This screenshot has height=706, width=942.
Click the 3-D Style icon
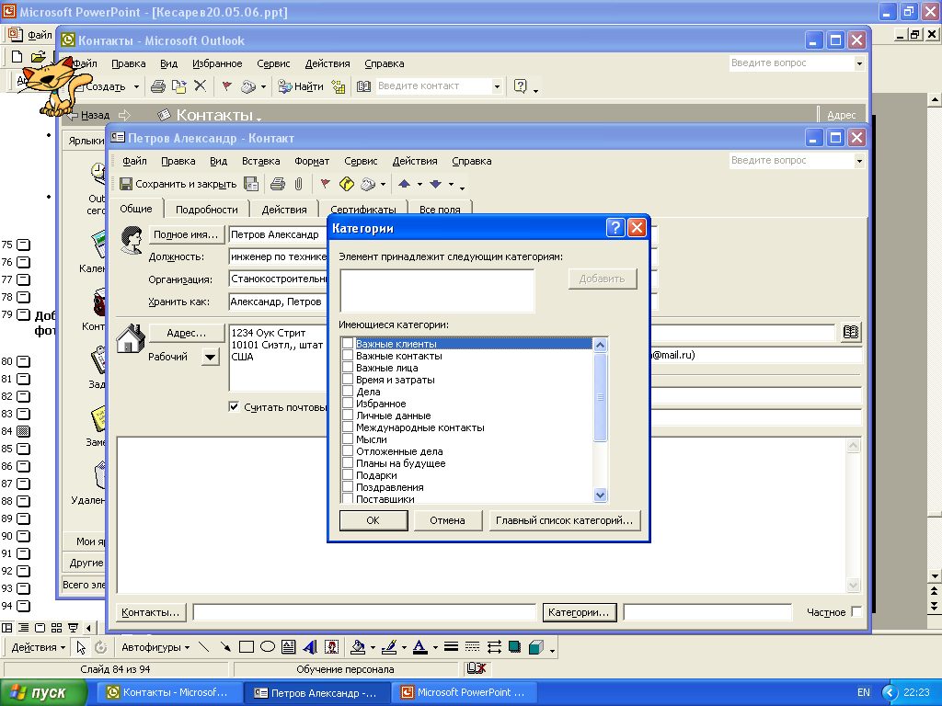tap(536, 646)
